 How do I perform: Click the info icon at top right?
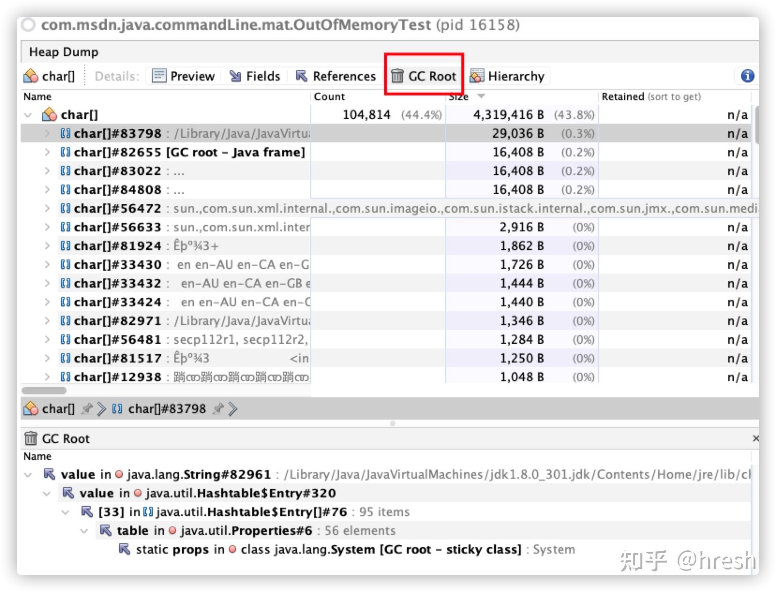coord(747,76)
